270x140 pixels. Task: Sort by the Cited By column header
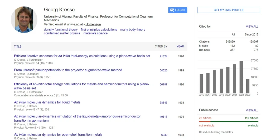click(161, 46)
